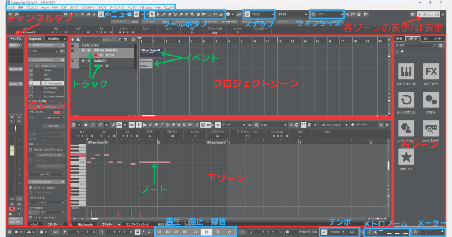Collapse the Note Expression inspector section
This screenshot has width=452, height=237.
(30, 59)
